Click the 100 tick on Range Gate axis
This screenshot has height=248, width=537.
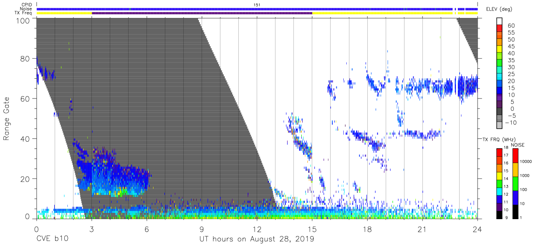(22, 21)
